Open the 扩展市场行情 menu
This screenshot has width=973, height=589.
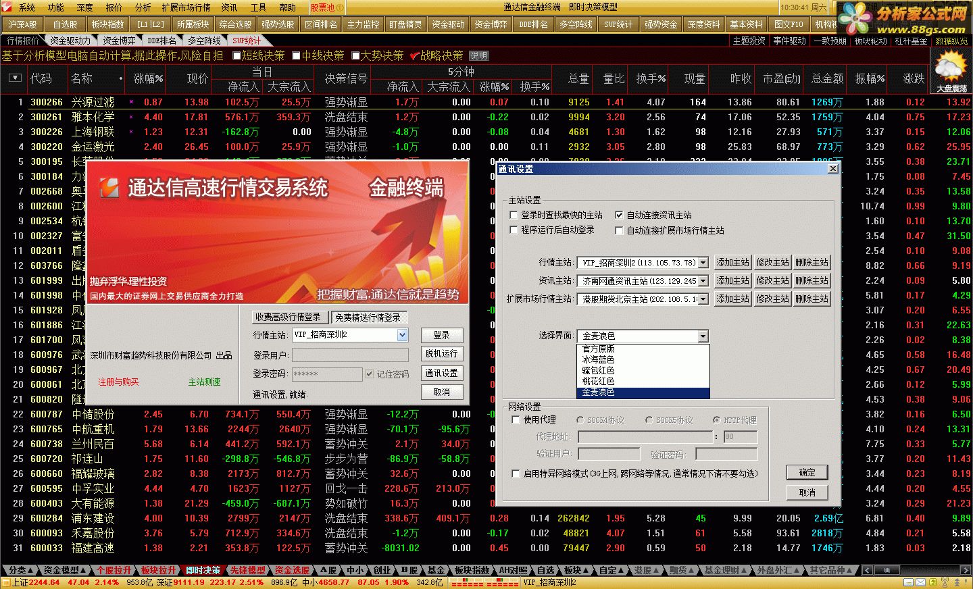(186, 7)
